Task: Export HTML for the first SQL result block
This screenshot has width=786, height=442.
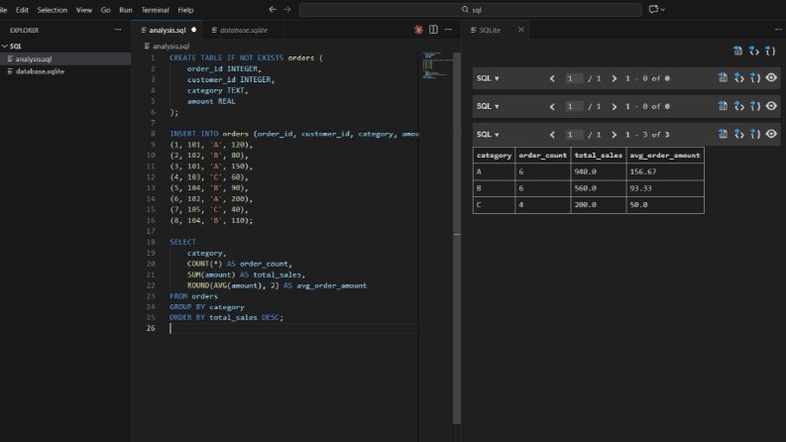Action: (738, 77)
